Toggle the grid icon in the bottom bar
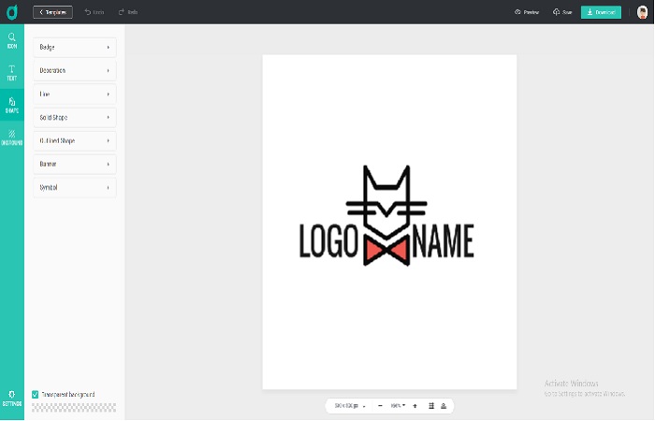Viewport: 655px width, 421px height. pos(431,405)
